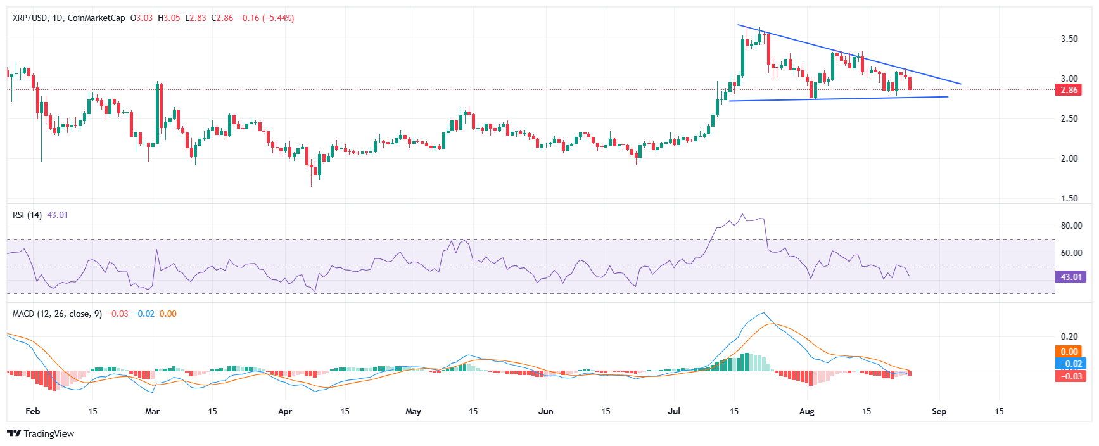
Task: Click the 3.50 price axis level
Action: click(x=1069, y=39)
